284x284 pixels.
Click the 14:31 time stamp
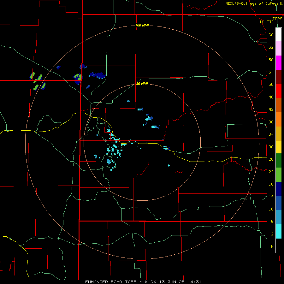195,282
